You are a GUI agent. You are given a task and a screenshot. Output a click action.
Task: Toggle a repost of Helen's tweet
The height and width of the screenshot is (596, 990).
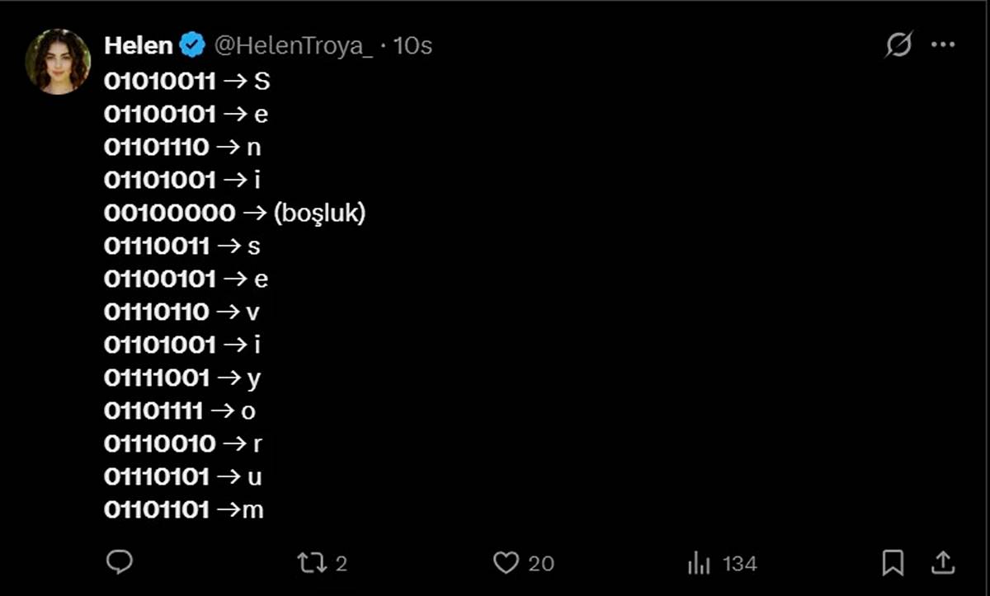coord(313,563)
